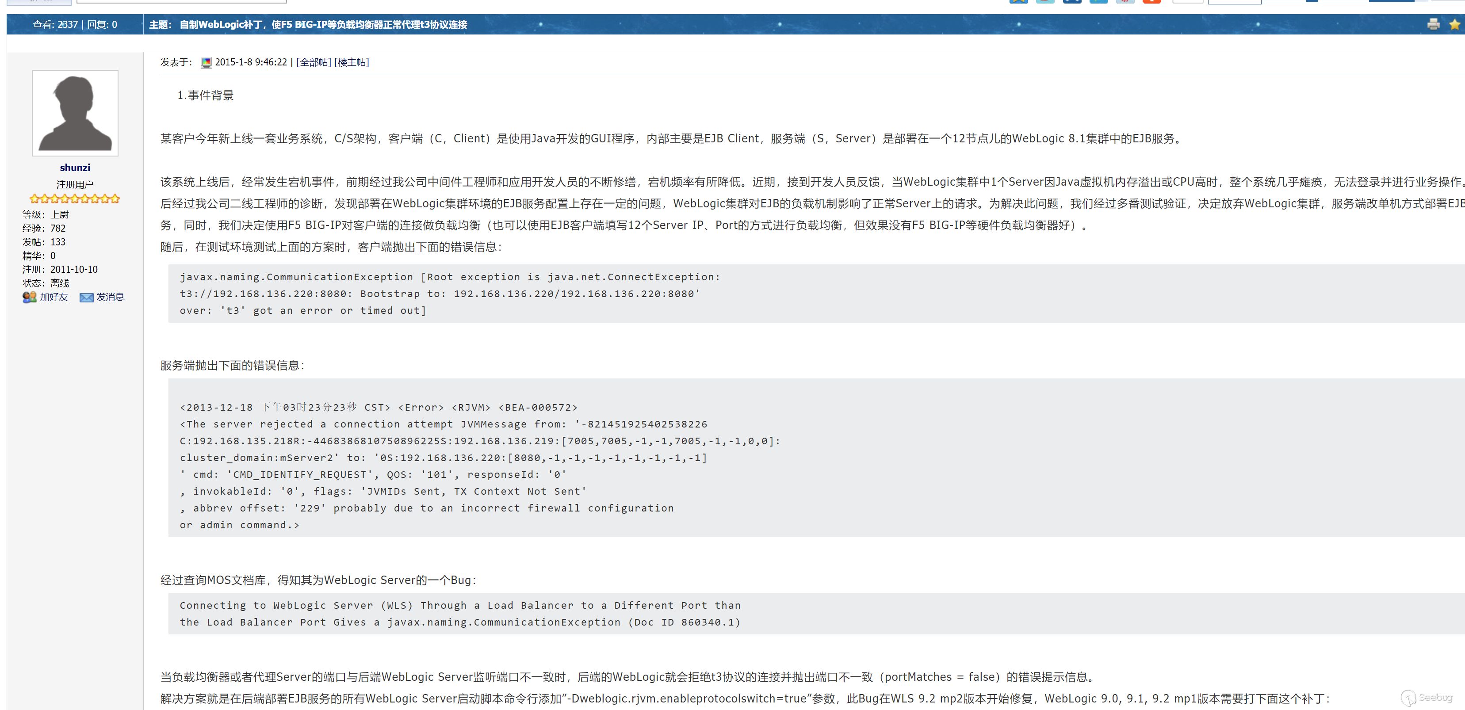The width and height of the screenshot is (1465, 710).
Task: Click the 查看: 2337 view counter
Action: (54, 24)
